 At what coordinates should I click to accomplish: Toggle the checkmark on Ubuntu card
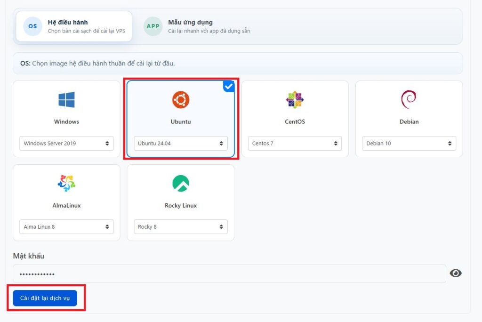click(229, 87)
